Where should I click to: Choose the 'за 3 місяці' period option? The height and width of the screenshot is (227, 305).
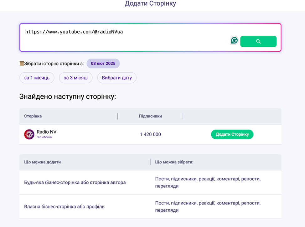[75, 78]
